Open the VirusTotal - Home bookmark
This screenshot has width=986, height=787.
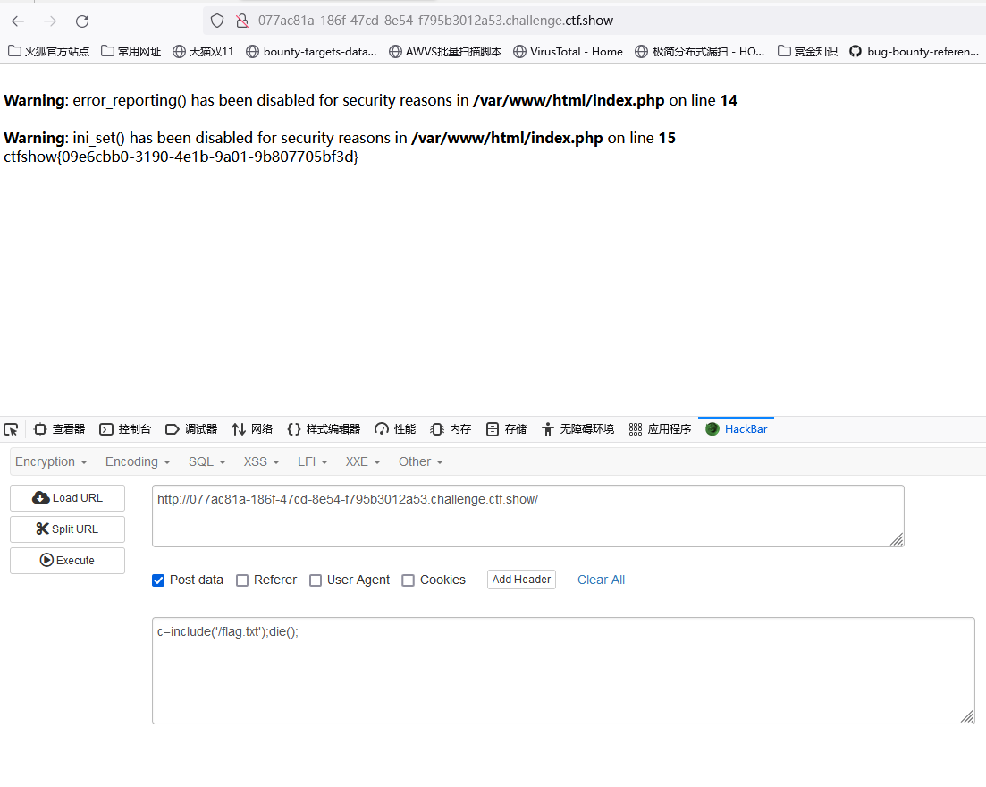568,52
